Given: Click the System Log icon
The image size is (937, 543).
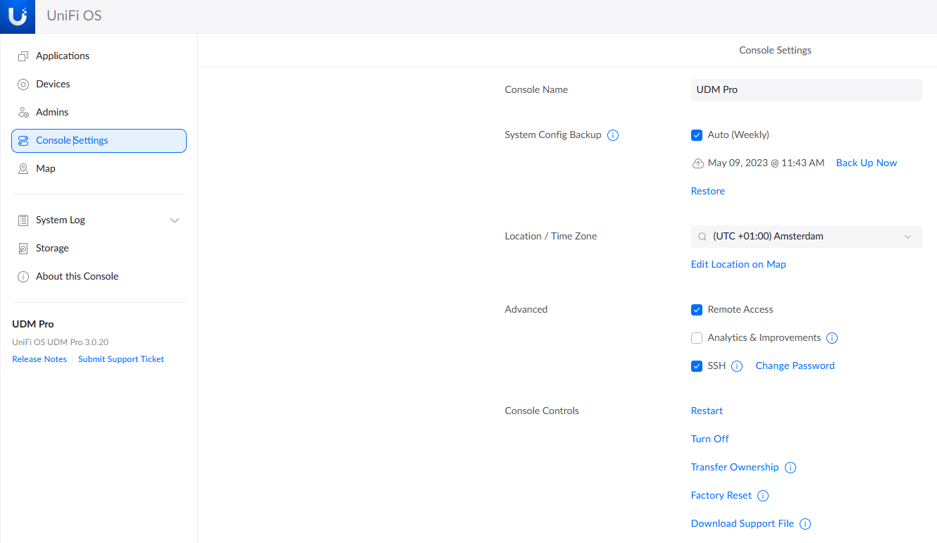Looking at the screenshot, I should click(x=23, y=220).
